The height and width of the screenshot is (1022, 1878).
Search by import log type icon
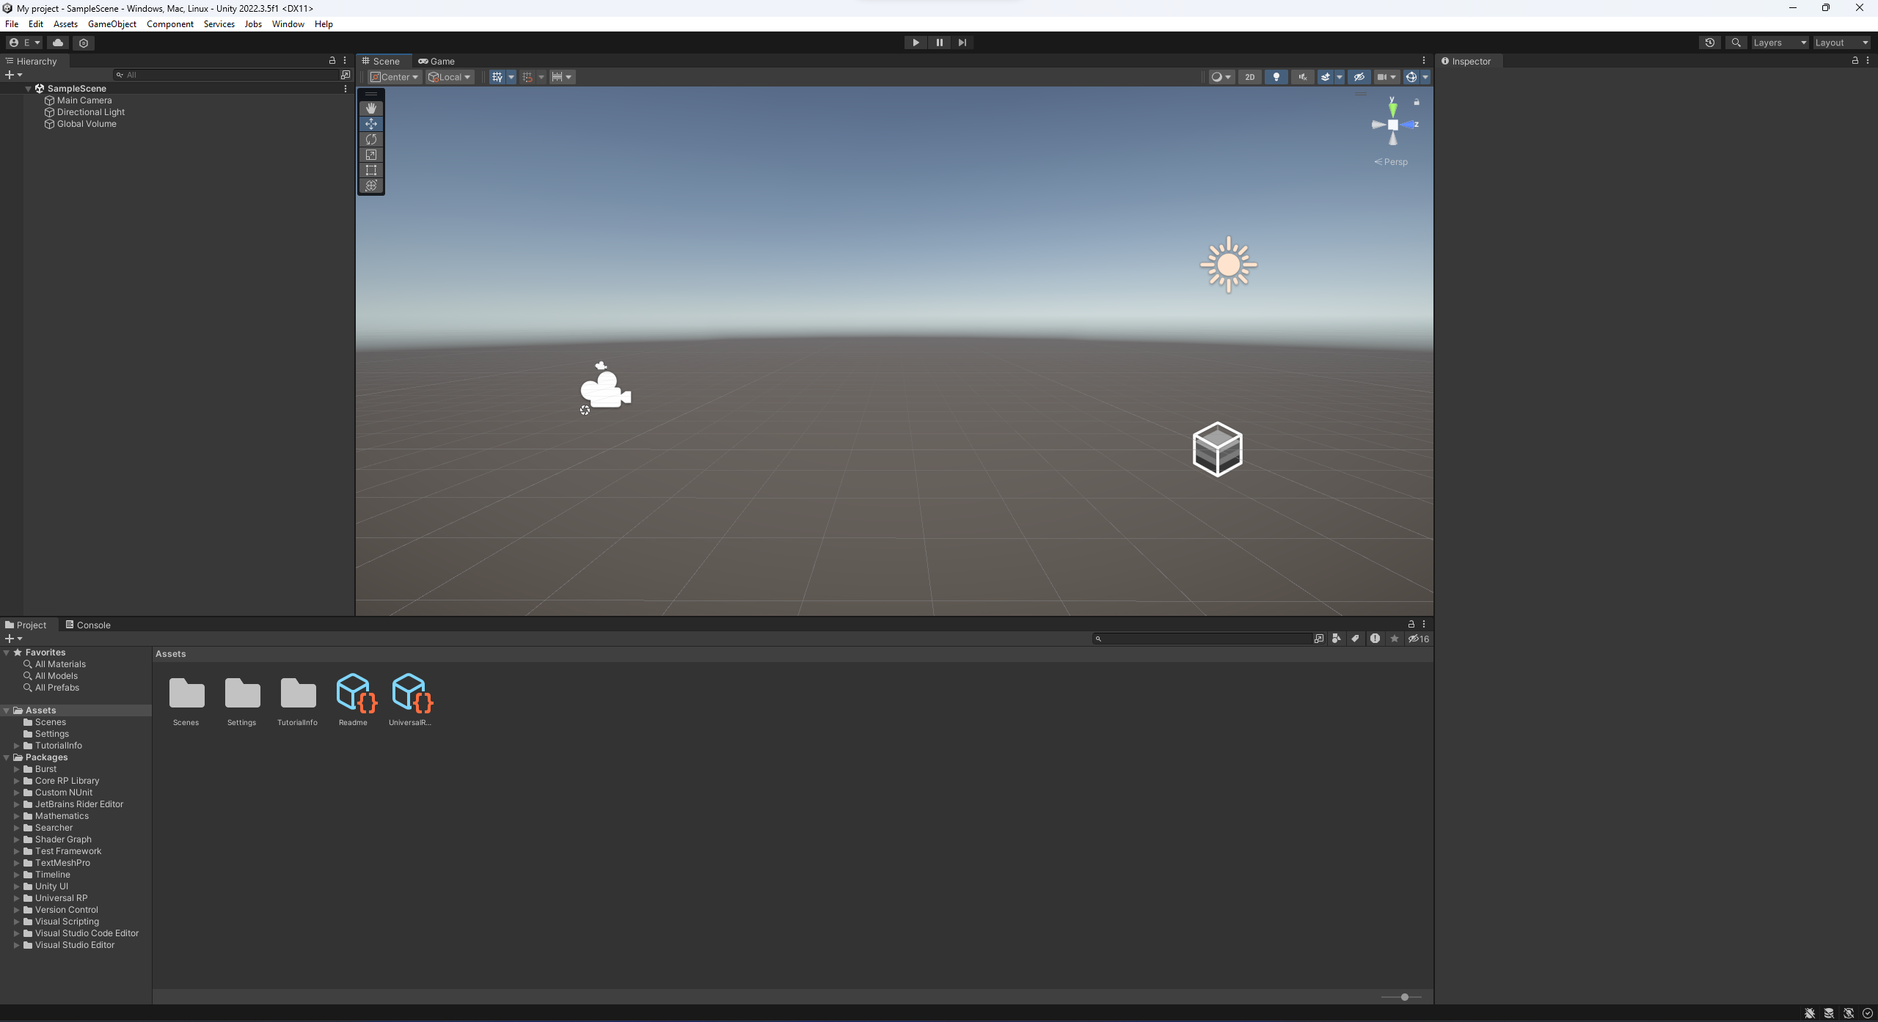point(1375,639)
